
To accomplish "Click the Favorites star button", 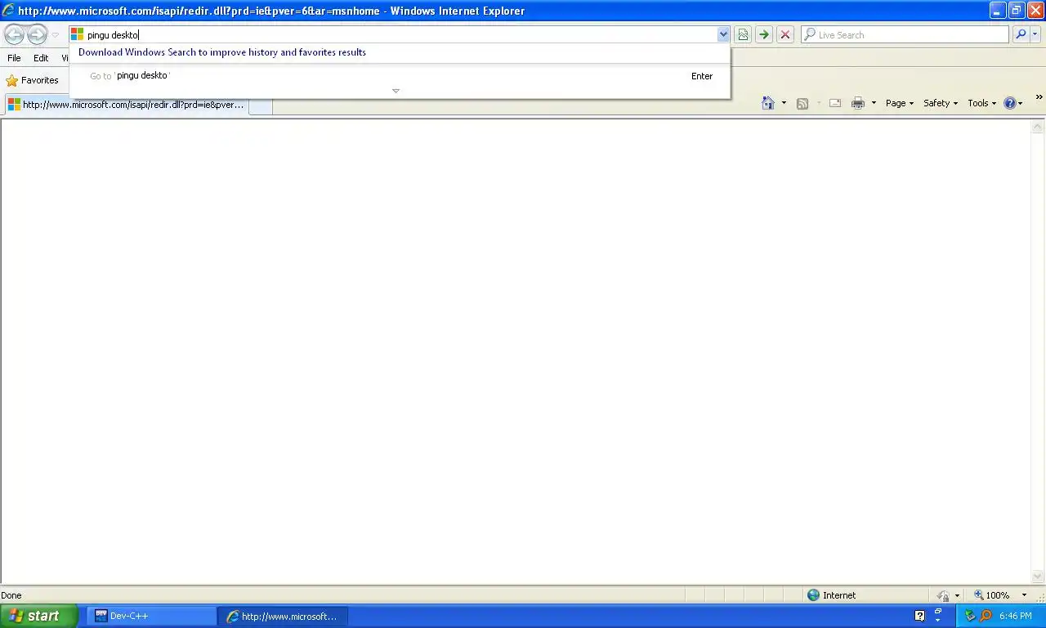I will (x=33, y=80).
